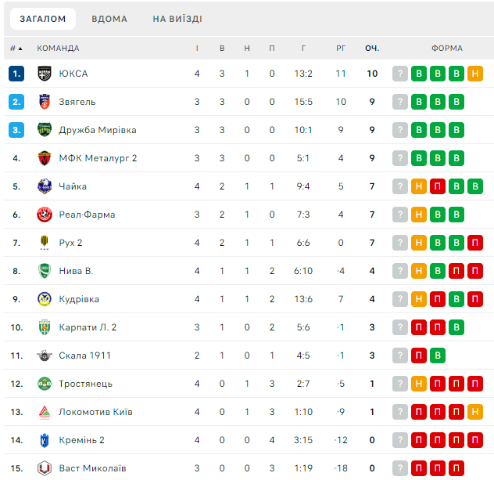Click the Кудрівка team logo
Viewport: 494px width, 480px height.
click(x=44, y=299)
